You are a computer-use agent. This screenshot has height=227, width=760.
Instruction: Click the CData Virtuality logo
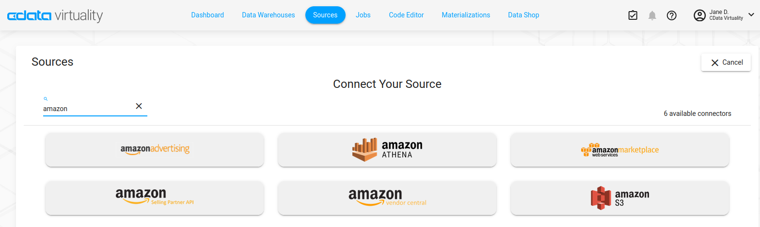tap(55, 15)
